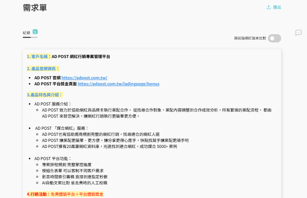Click the line 影音時間索引審稿 直接到達指定秒數
Screen dimensions: 307x198
(75, 177)
